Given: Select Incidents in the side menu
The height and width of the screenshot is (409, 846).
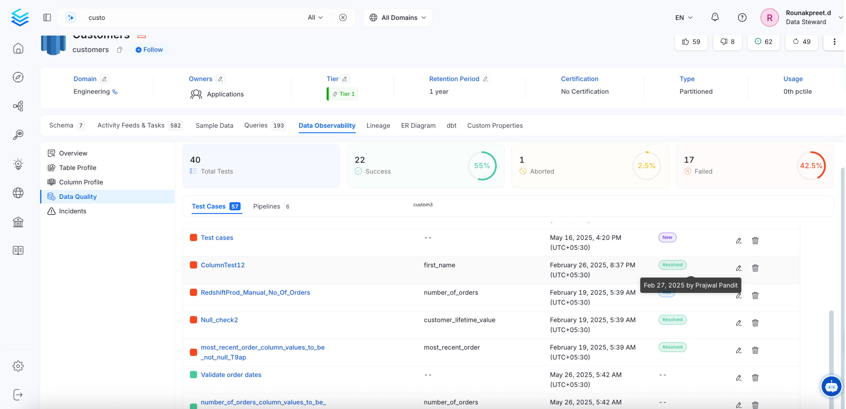Looking at the screenshot, I should [x=72, y=211].
